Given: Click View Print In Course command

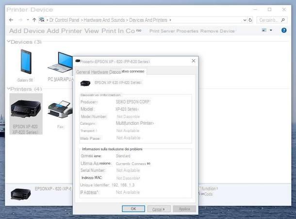Looking at the screenshot, I should point(113,31).
